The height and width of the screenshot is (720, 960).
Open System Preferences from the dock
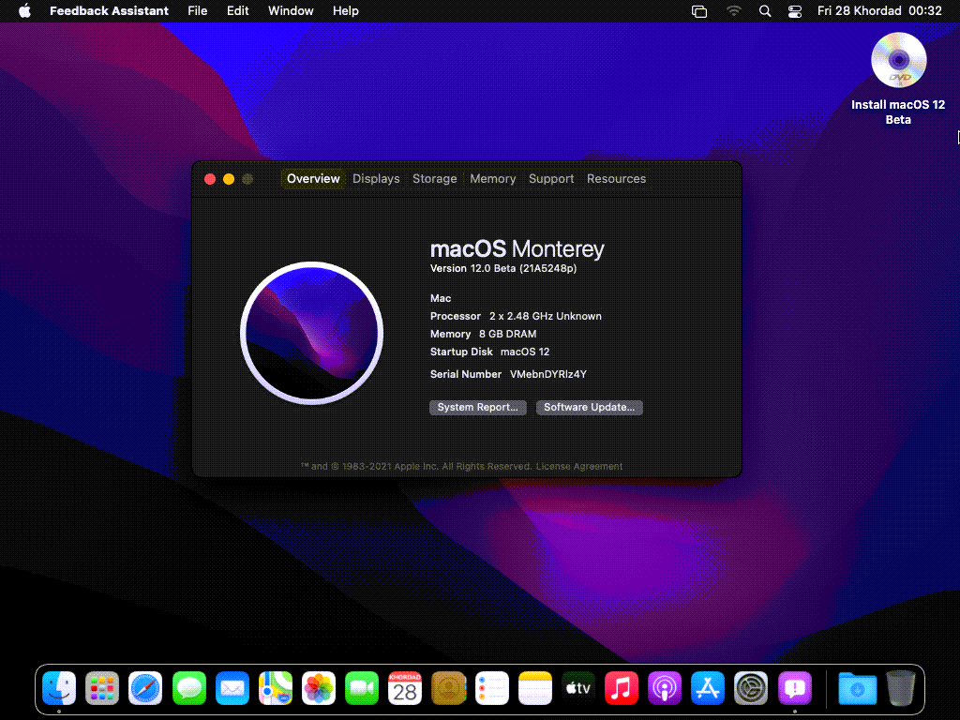click(751, 689)
